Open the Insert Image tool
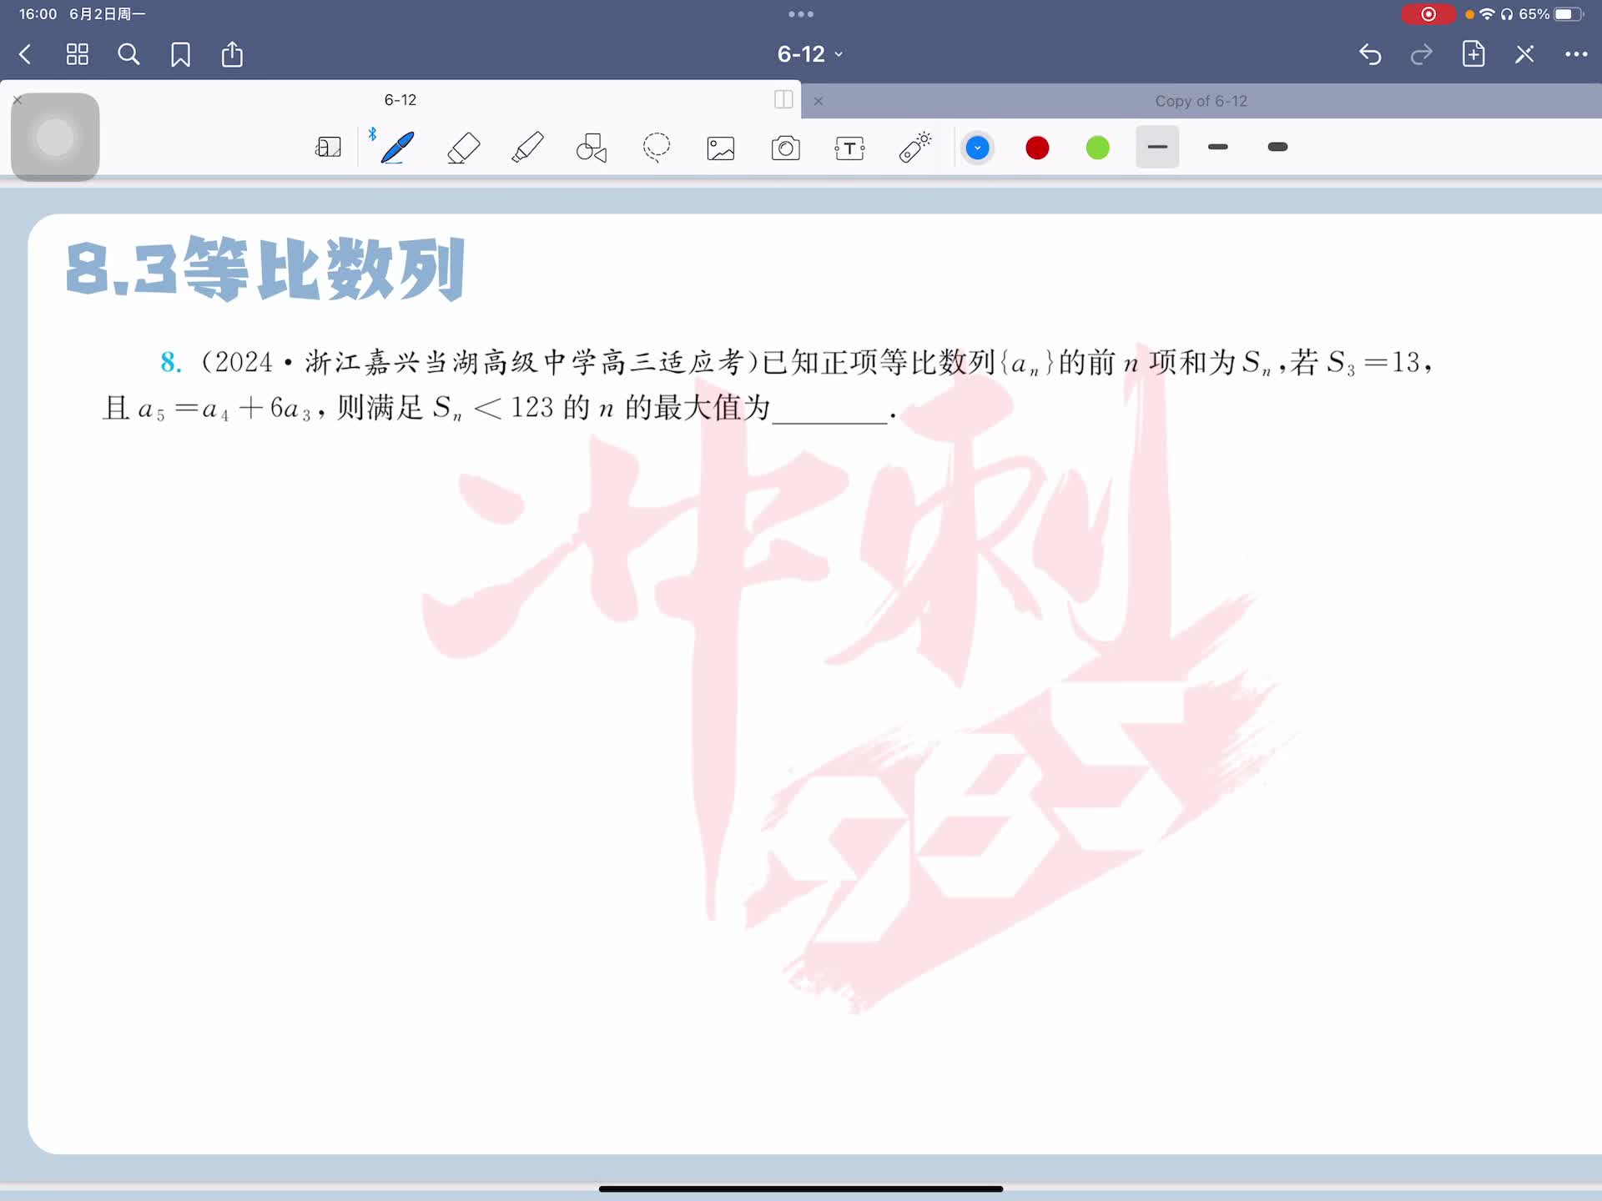 click(720, 148)
